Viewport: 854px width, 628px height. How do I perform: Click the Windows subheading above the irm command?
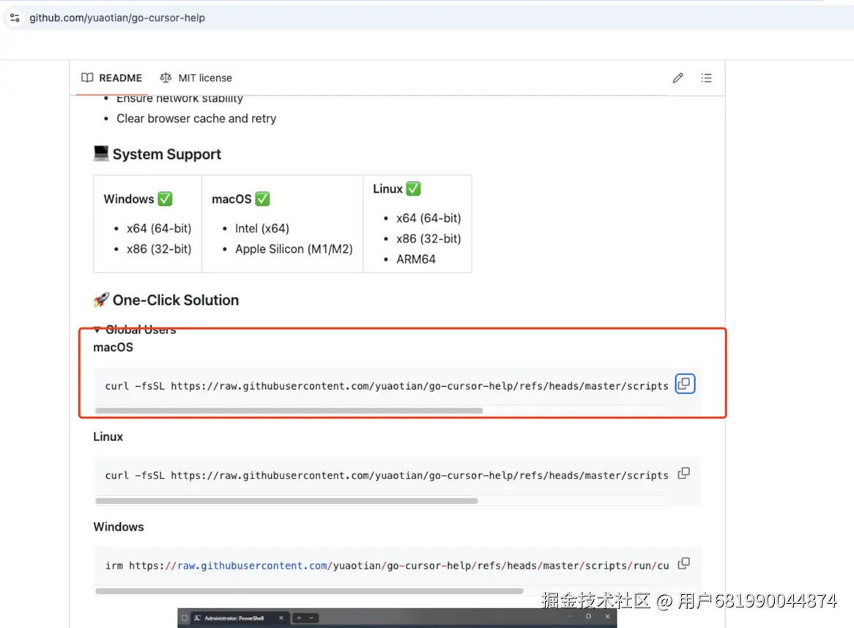tap(118, 527)
